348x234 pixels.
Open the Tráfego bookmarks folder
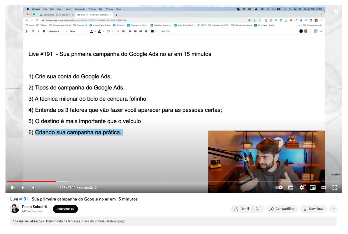42,25
